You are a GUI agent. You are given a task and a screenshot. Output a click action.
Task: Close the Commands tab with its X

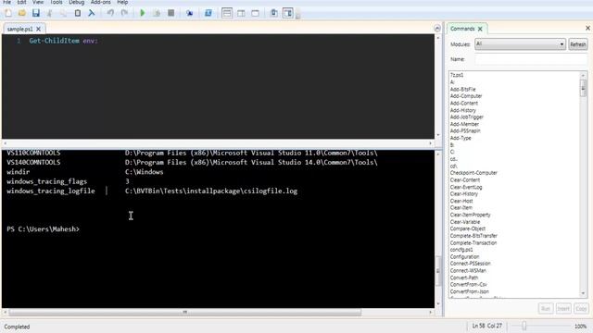480,29
